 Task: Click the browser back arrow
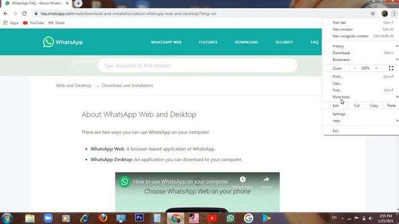[x=6, y=14]
